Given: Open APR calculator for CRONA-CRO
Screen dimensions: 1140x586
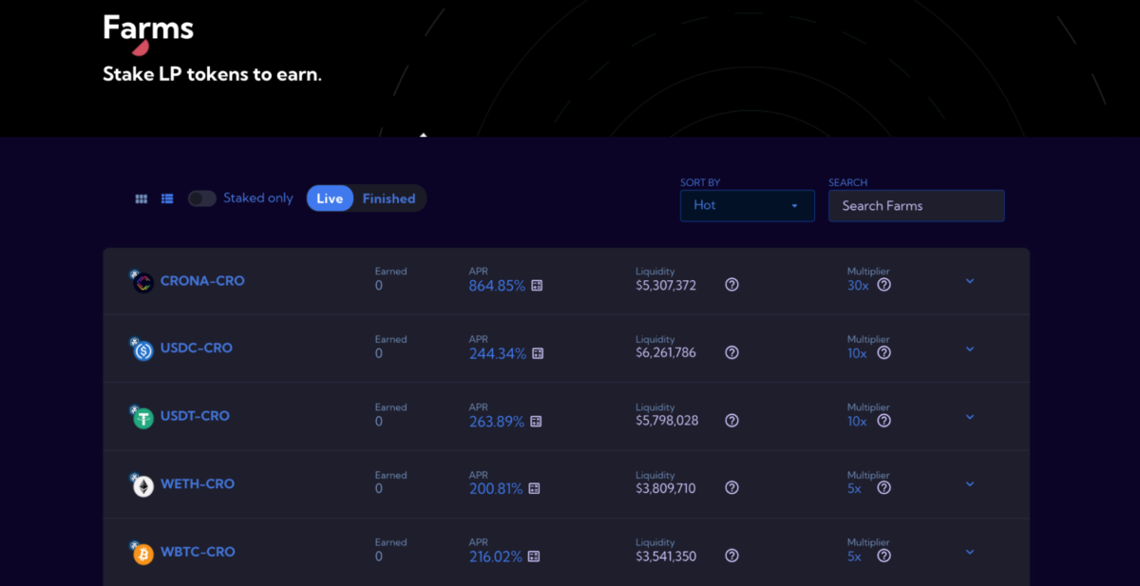Looking at the screenshot, I should tap(537, 286).
